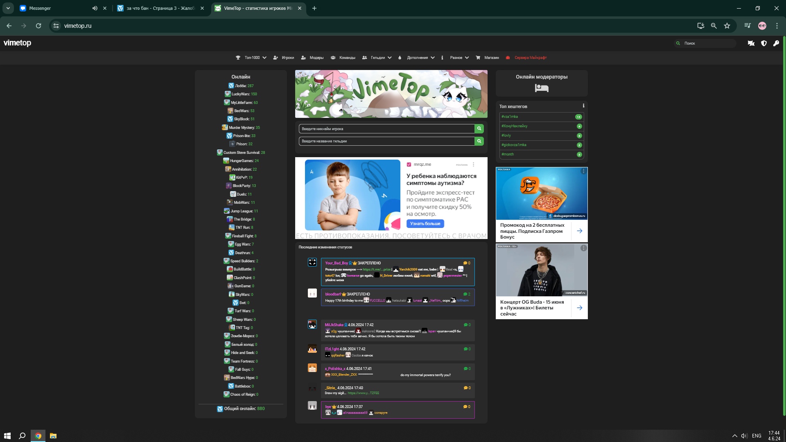Viewport: 786px width, 442px height.
Task: Open File Explorer from Windows taskbar
Action: click(53, 436)
